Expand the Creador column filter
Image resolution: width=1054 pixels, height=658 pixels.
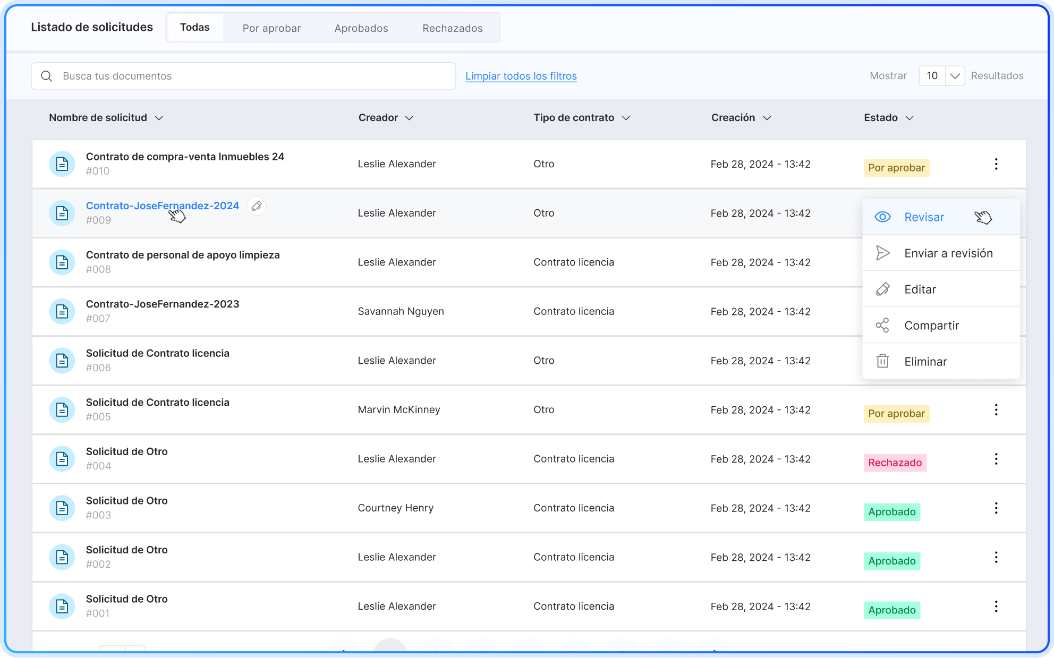pyautogui.click(x=409, y=118)
